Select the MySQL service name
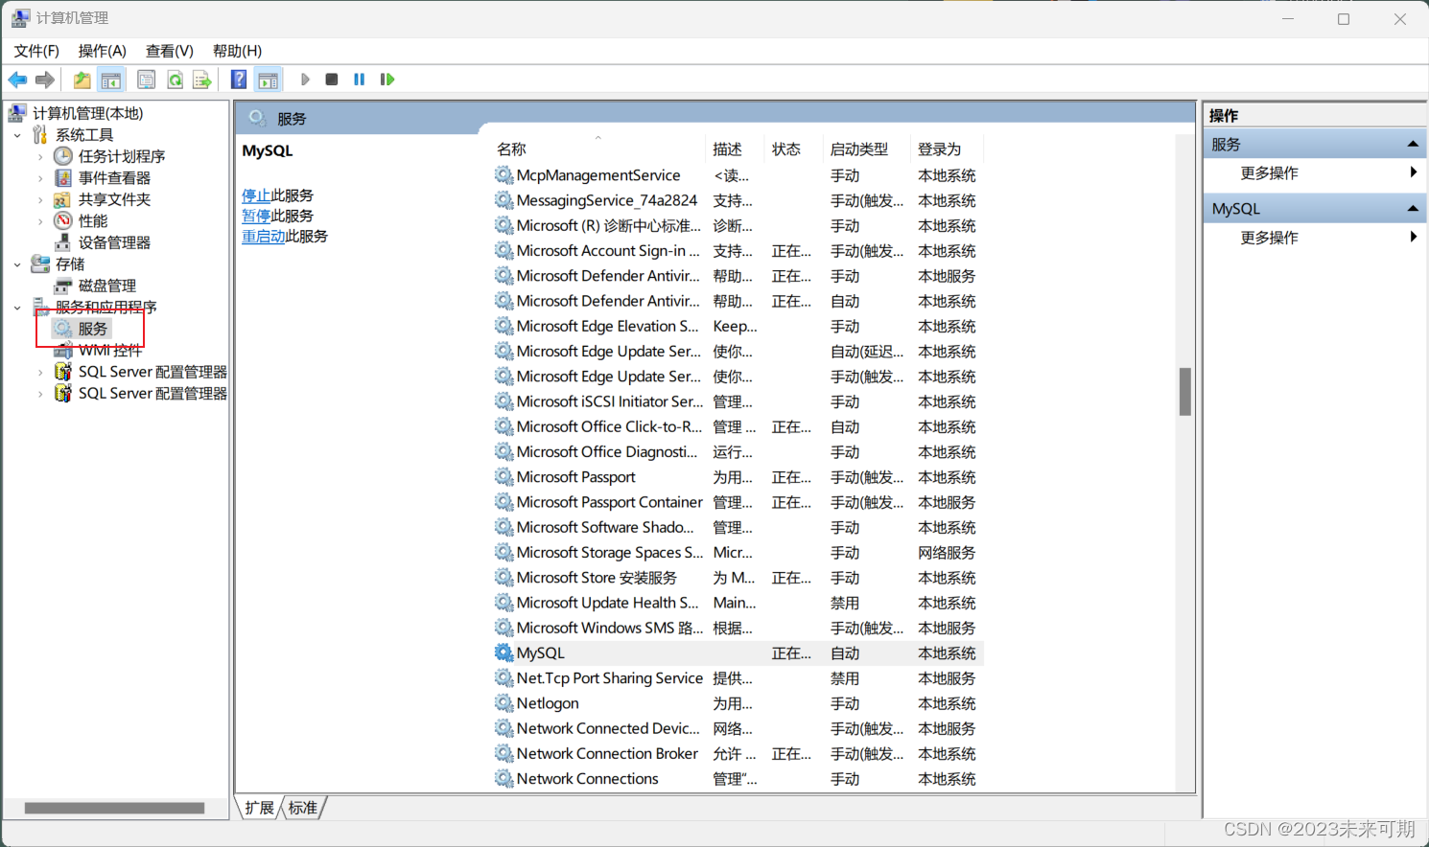 point(541,652)
